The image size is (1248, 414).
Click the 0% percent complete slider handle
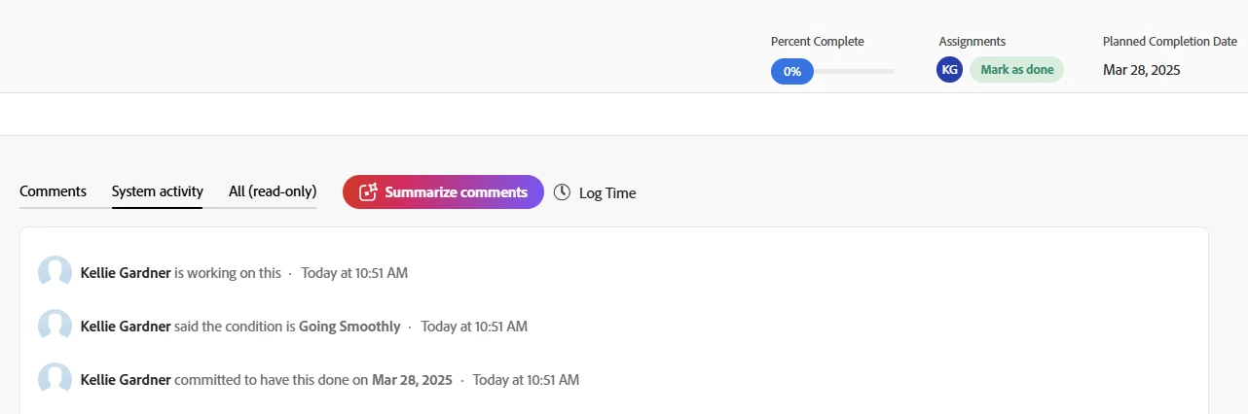tap(792, 71)
